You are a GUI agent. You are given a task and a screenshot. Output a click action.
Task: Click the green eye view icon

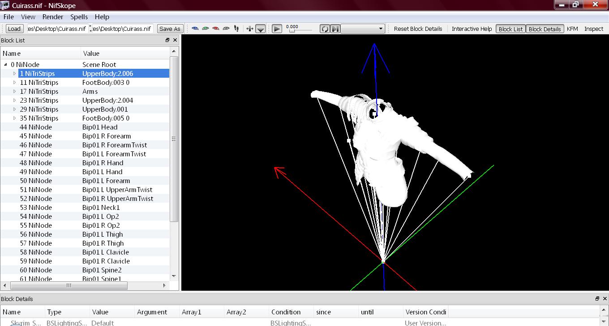tap(206, 29)
